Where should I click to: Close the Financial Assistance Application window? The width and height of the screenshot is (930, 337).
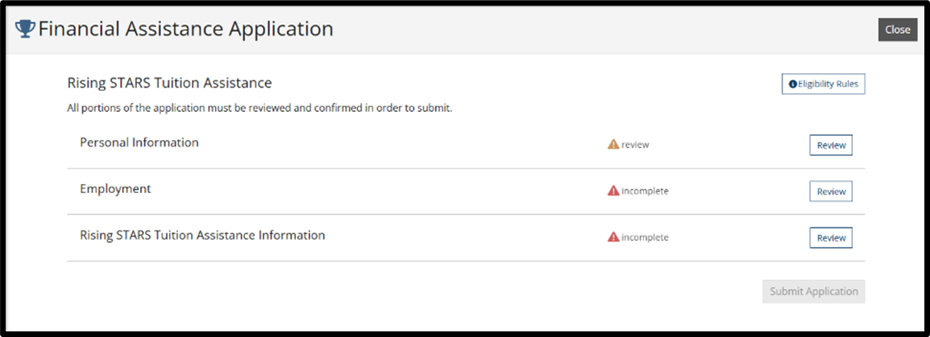point(898,30)
